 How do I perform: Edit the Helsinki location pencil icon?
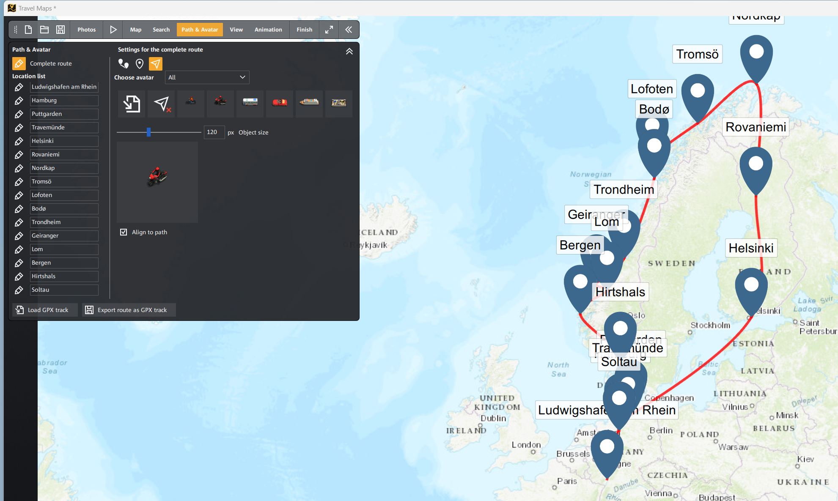point(19,141)
